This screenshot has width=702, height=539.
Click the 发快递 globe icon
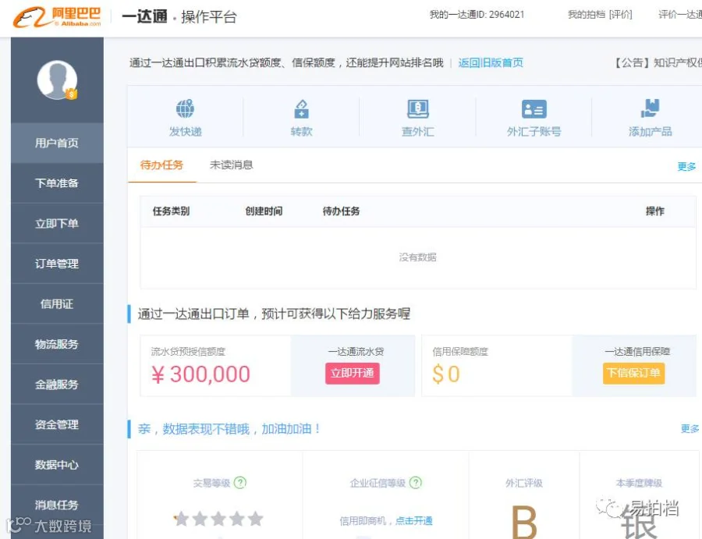(185, 108)
